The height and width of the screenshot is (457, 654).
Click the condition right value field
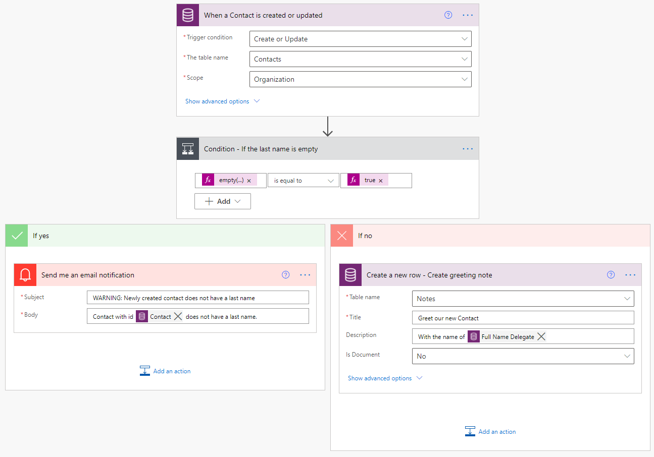tap(376, 181)
